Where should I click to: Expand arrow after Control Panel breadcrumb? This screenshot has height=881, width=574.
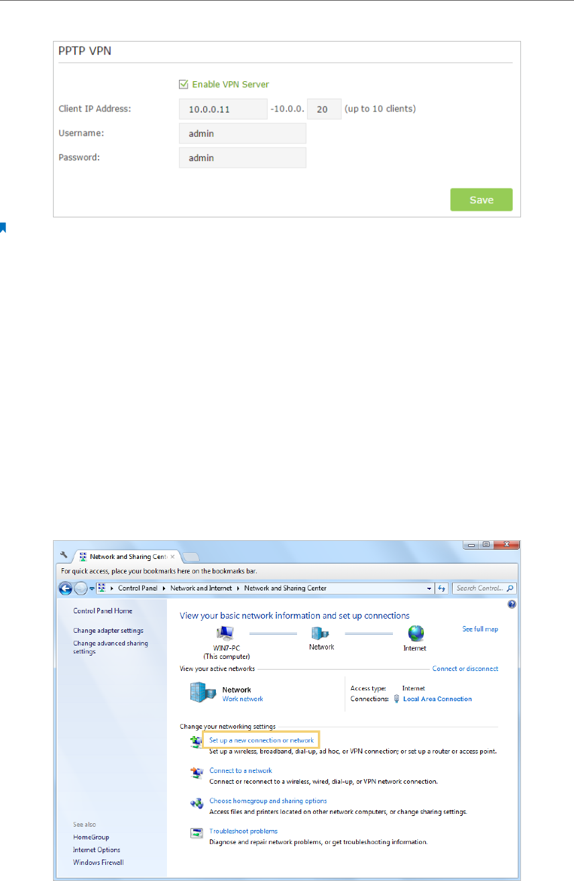tap(163, 588)
